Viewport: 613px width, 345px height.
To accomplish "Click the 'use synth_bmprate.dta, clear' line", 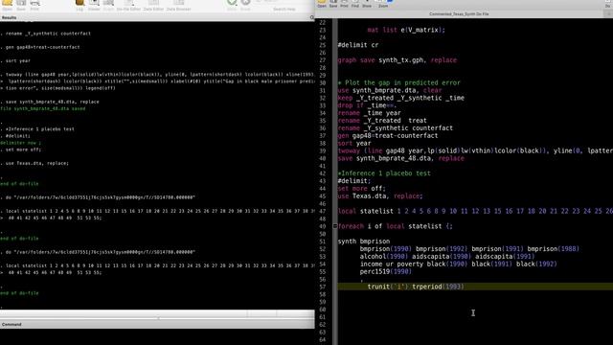I will click(x=390, y=90).
